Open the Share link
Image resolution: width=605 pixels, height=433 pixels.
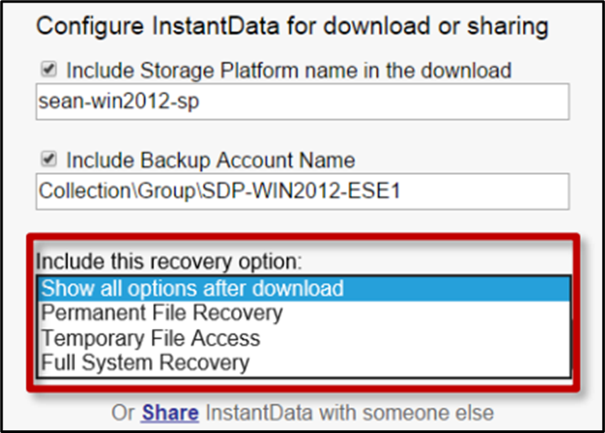coord(170,414)
